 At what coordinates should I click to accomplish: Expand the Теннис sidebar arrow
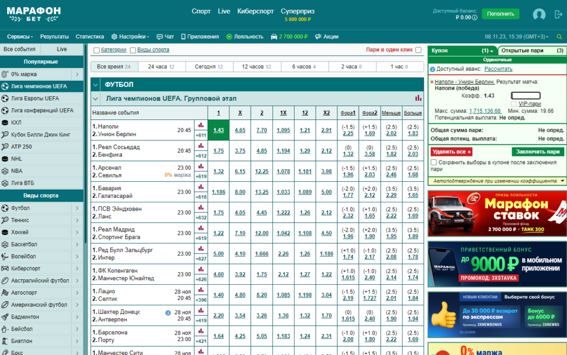(77, 220)
